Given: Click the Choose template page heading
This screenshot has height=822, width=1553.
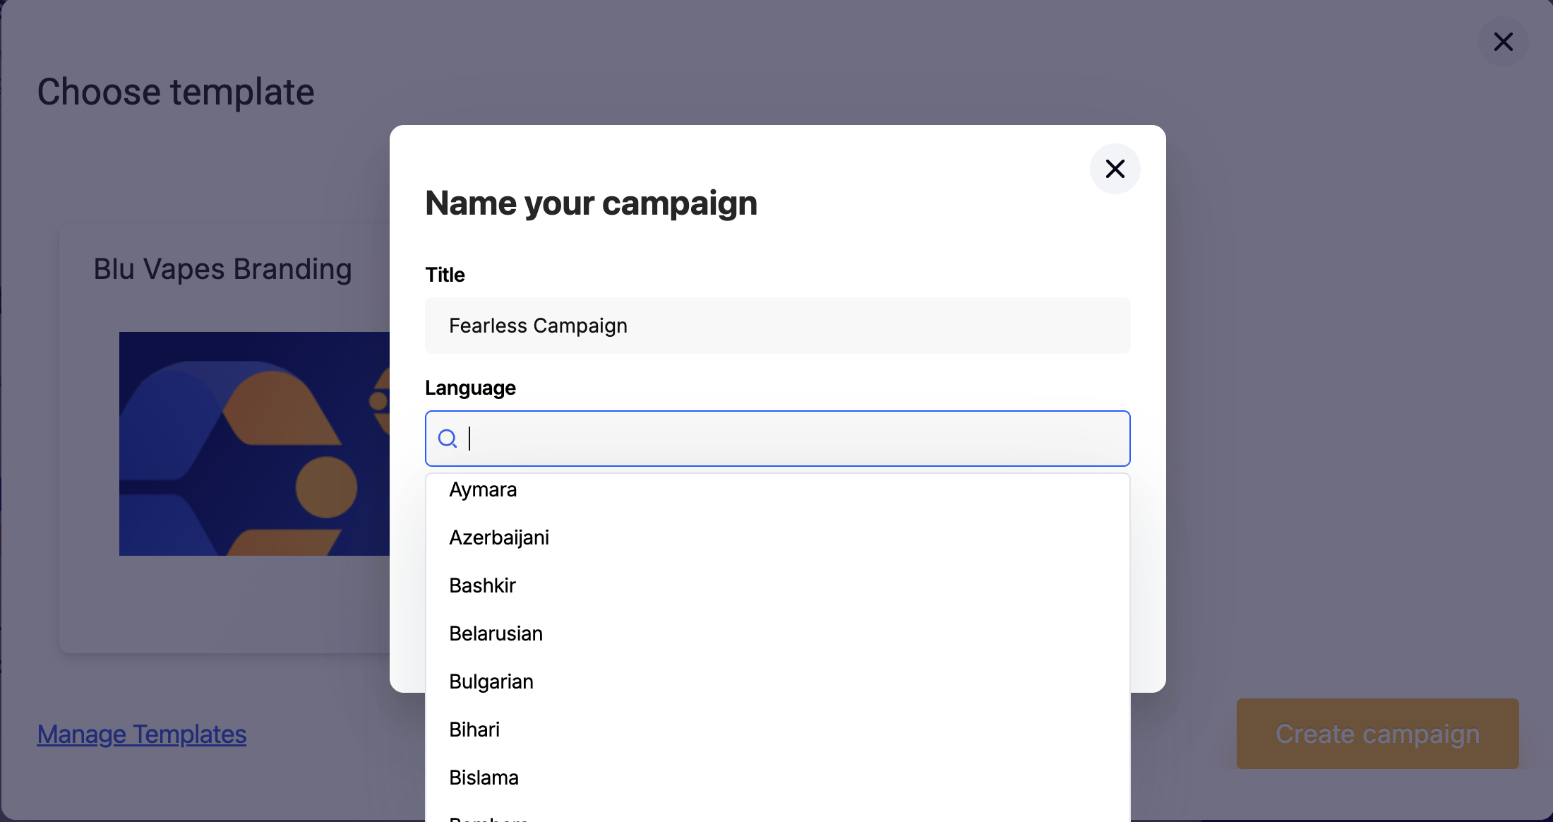Looking at the screenshot, I should pos(176,91).
